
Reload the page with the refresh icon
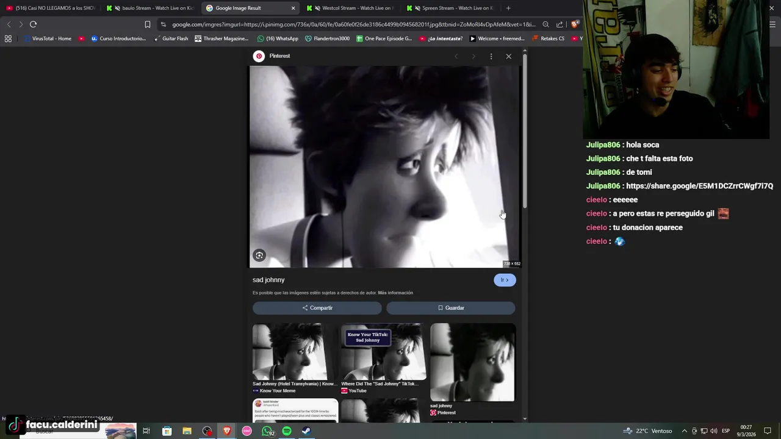pos(33,24)
